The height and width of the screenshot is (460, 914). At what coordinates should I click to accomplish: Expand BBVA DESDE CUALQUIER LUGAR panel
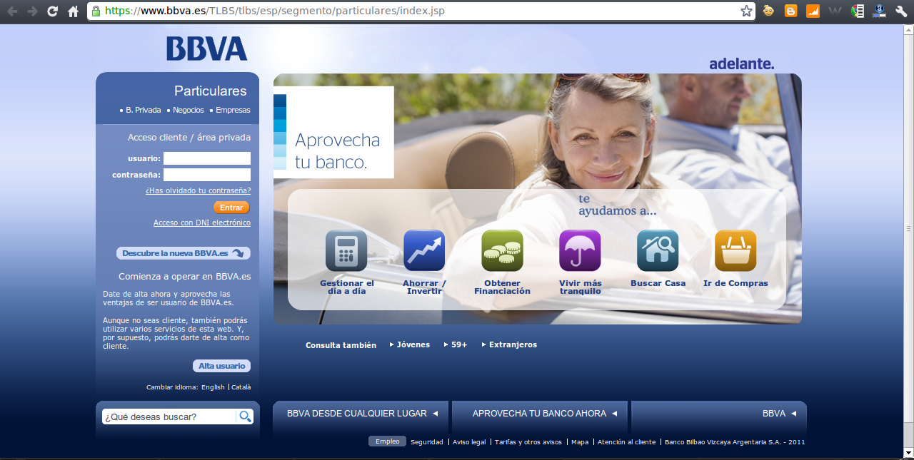361,414
